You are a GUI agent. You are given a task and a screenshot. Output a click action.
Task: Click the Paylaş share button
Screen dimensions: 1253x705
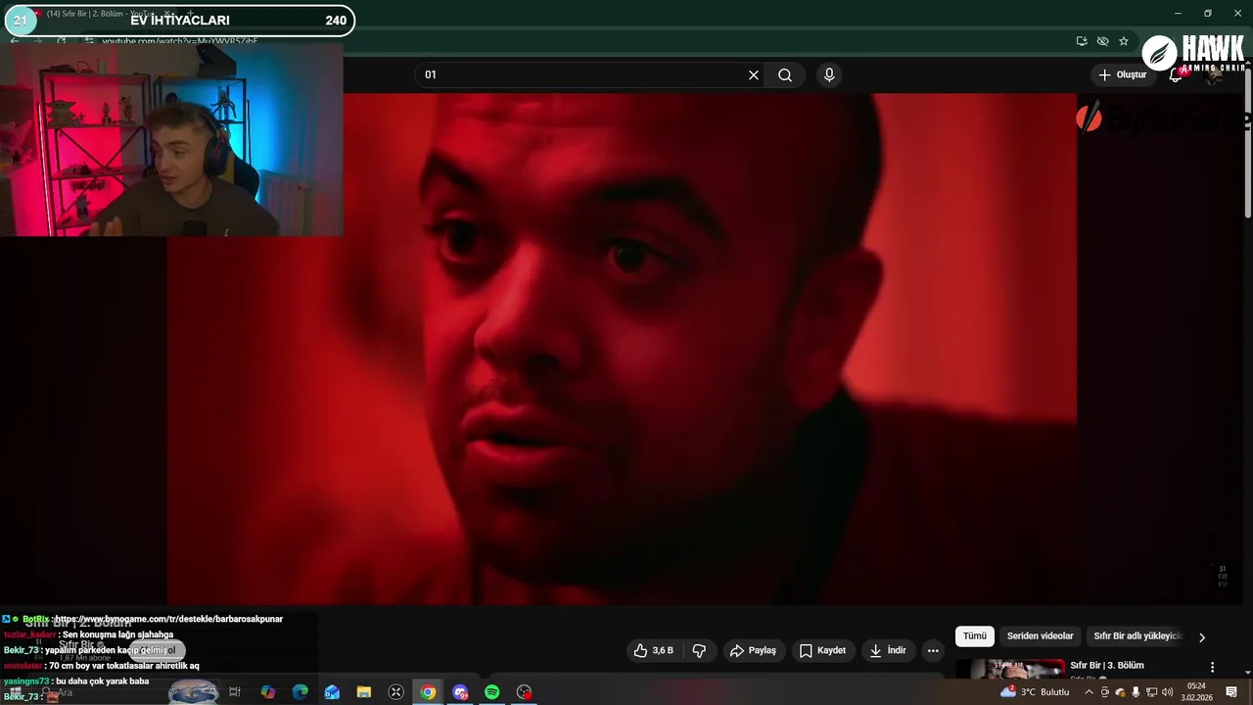coord(753,650)
